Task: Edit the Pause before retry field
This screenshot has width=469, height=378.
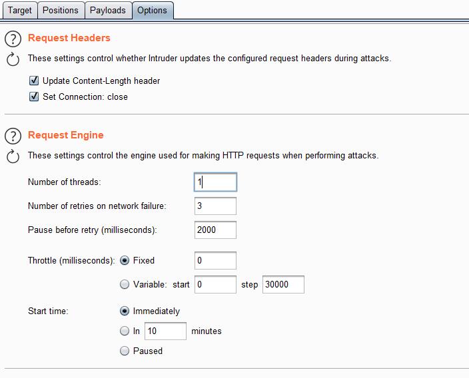Action: click(x=215, y=230)
